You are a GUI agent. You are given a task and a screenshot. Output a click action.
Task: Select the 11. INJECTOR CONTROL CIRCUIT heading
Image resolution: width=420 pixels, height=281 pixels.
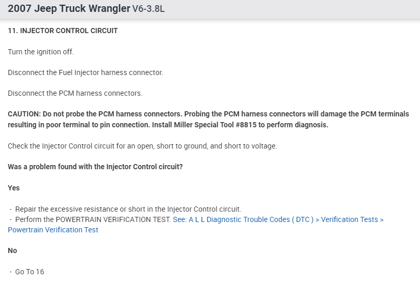63,31
